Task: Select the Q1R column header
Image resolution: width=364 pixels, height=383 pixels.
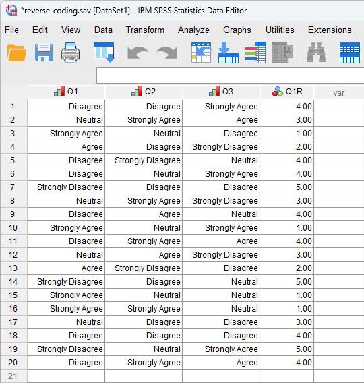Action: point(287,92)
